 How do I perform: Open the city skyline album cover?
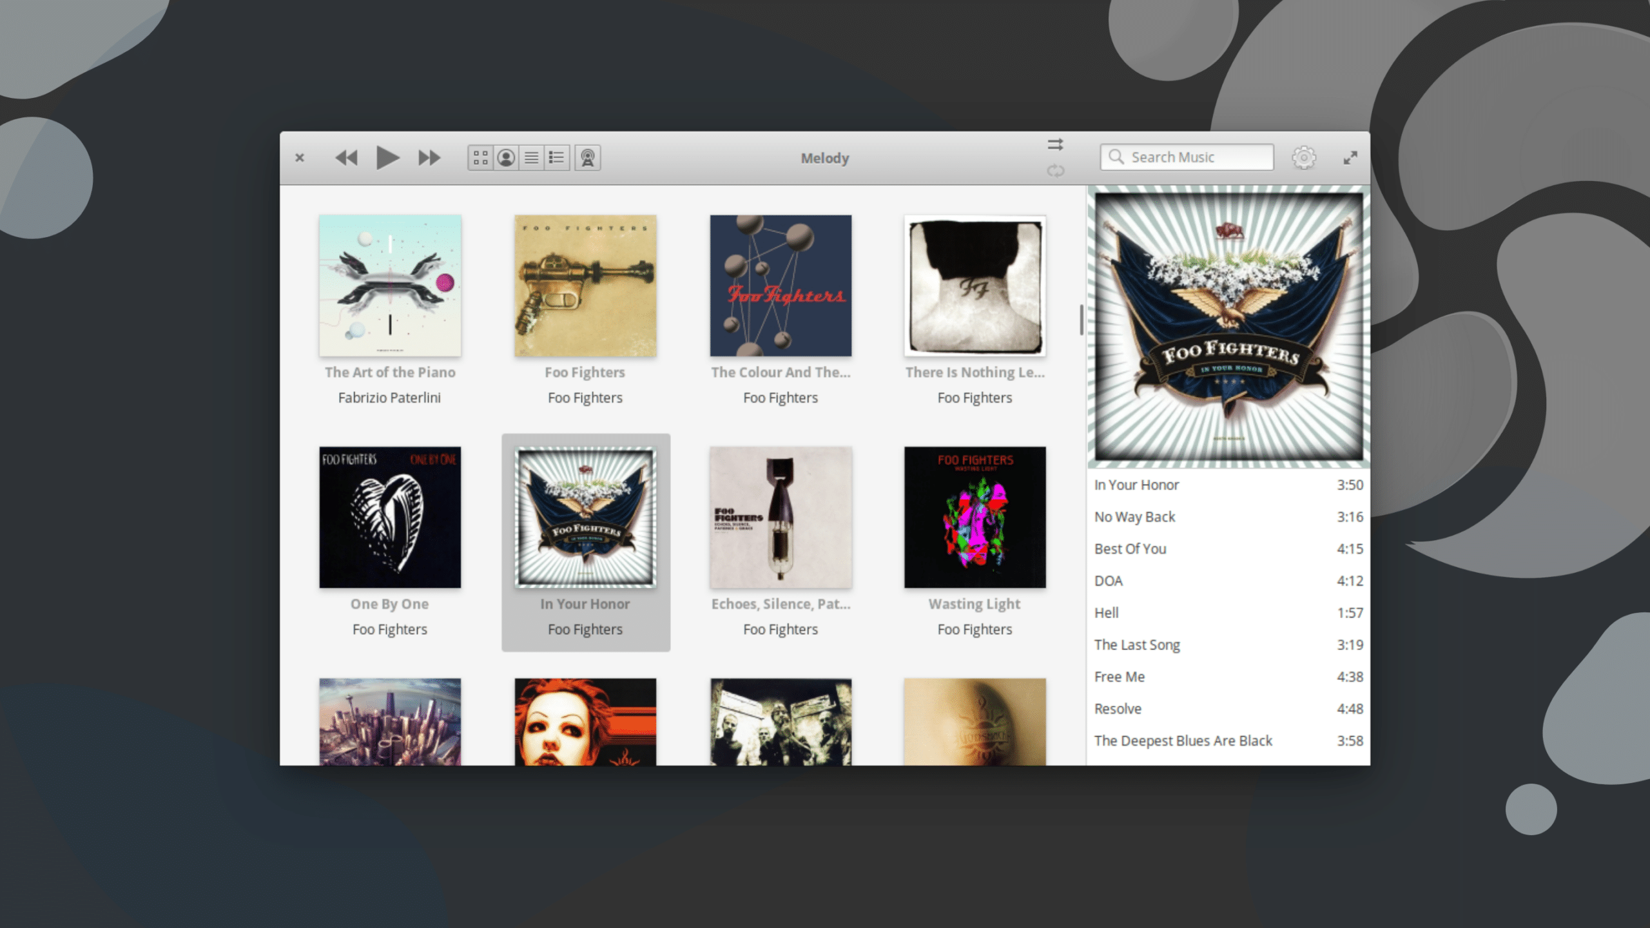click(x=390, y=722)
